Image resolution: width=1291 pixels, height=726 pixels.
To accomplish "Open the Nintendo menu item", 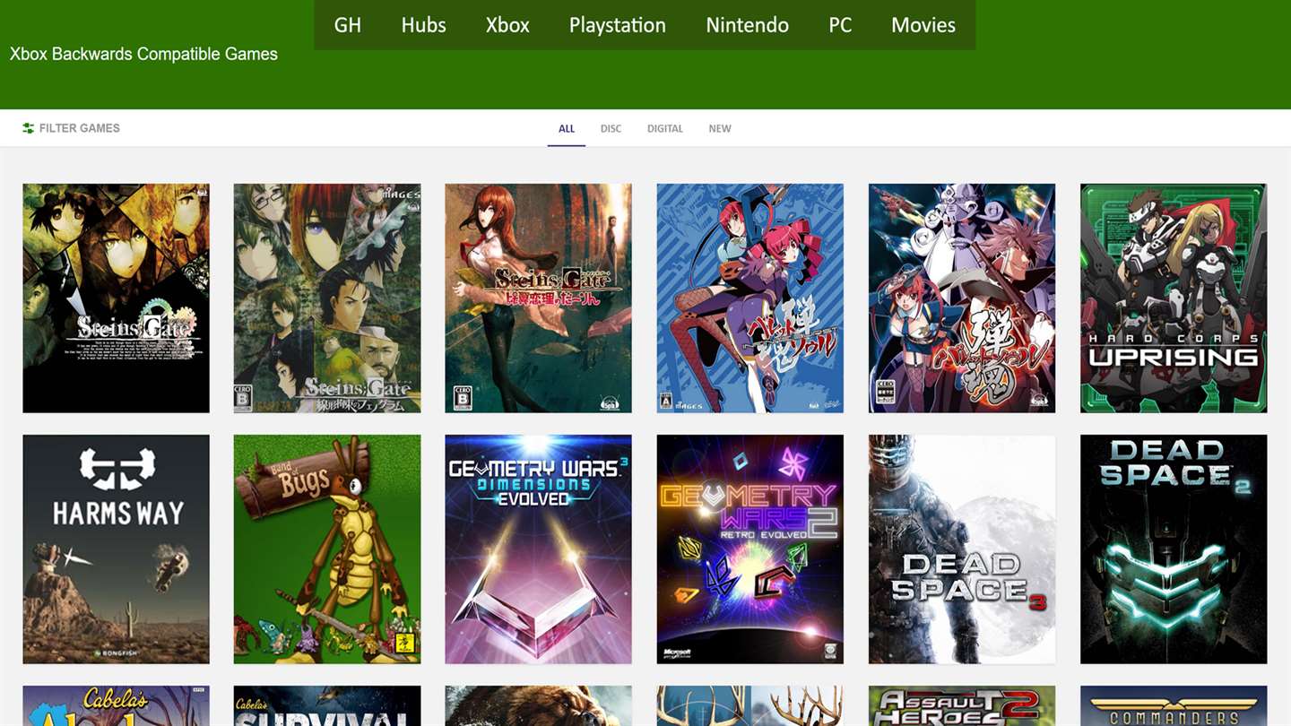I will coord(747,25).
